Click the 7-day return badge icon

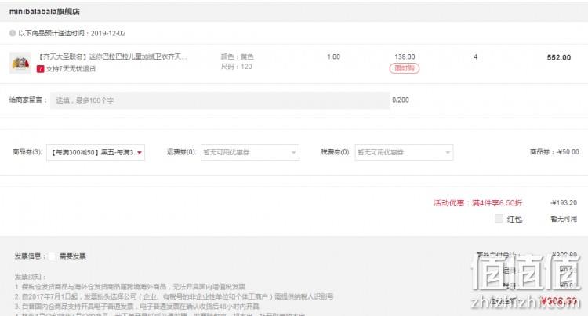tap(41, 69)
